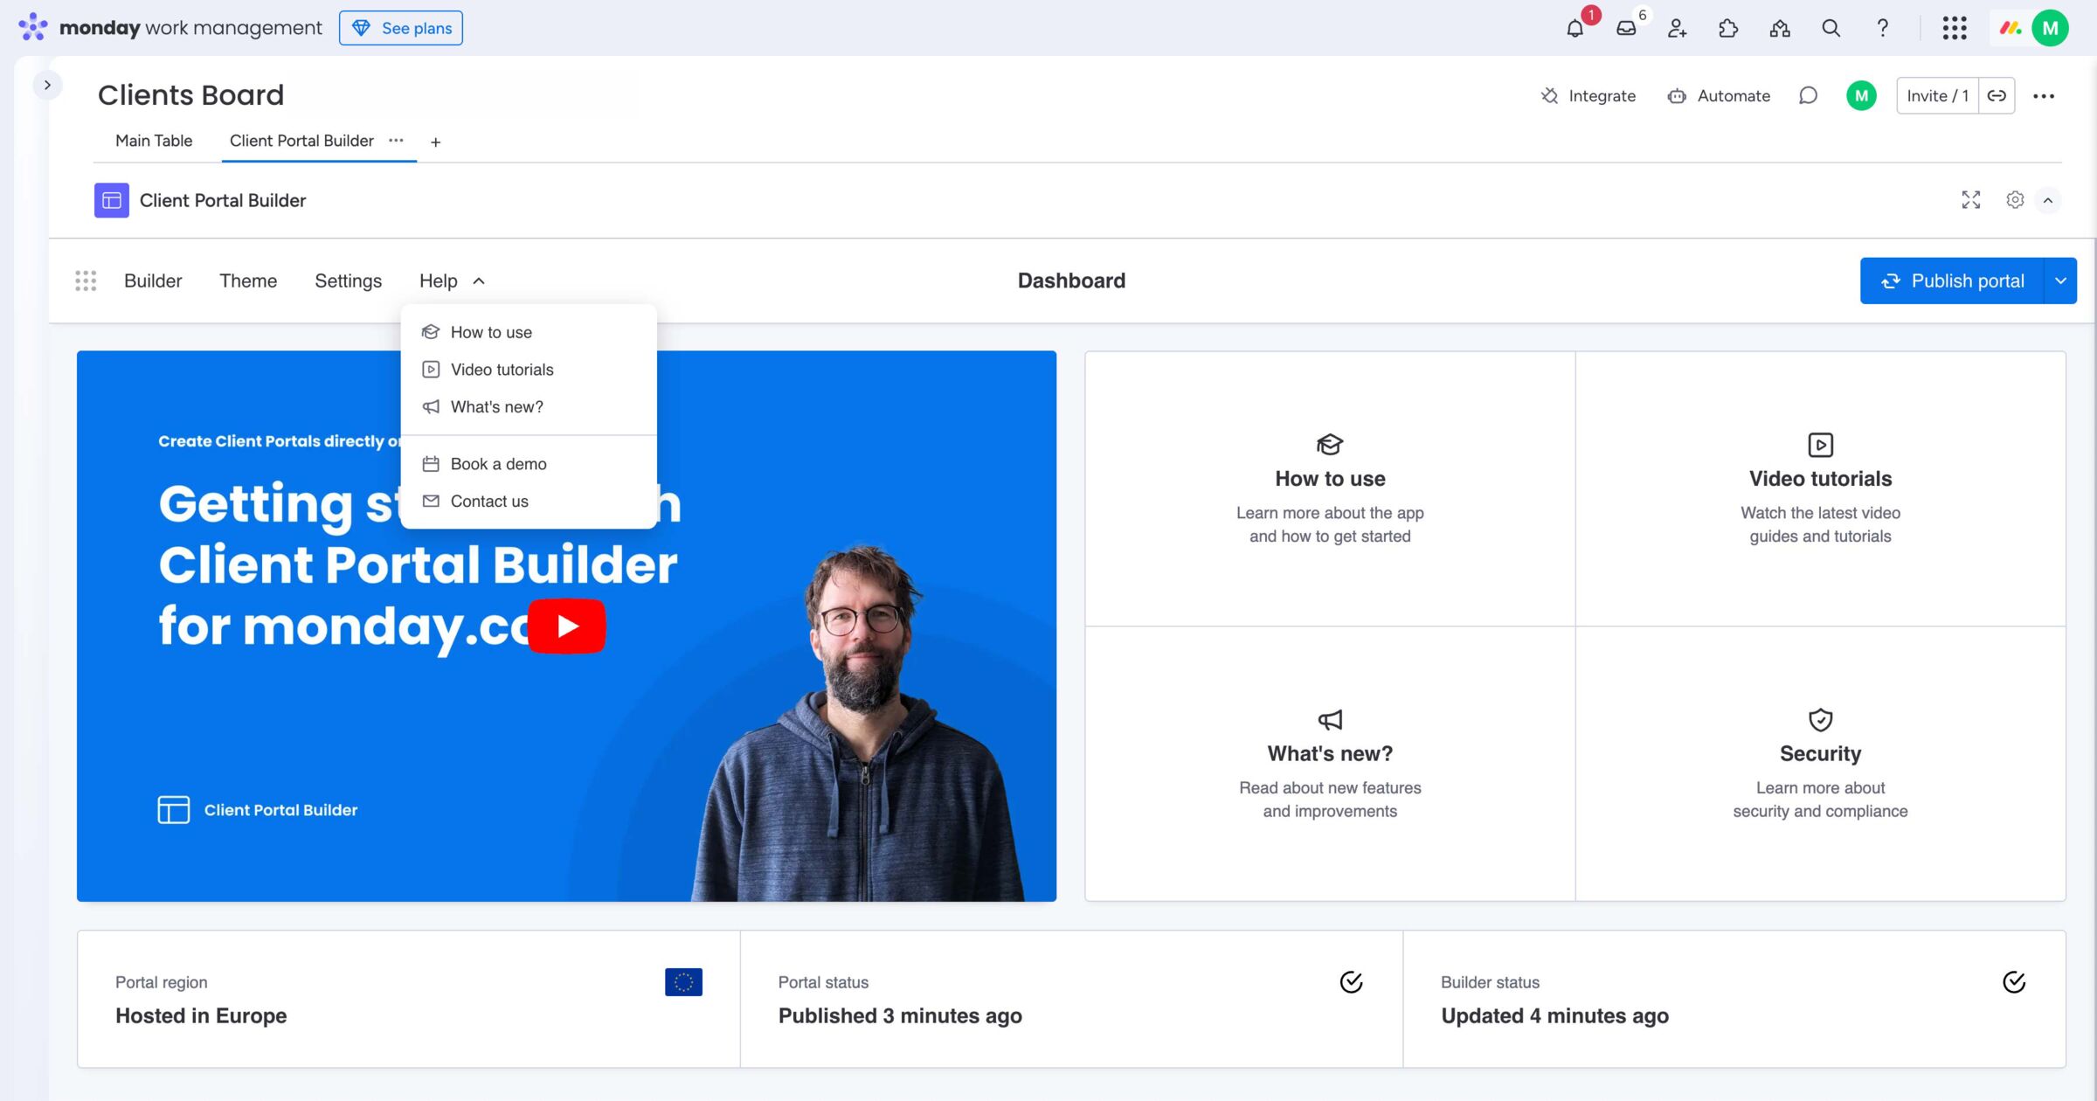Choose How to use from Help menu
Viewport: 2097px width, 1101px height.
tap(528, 332)
